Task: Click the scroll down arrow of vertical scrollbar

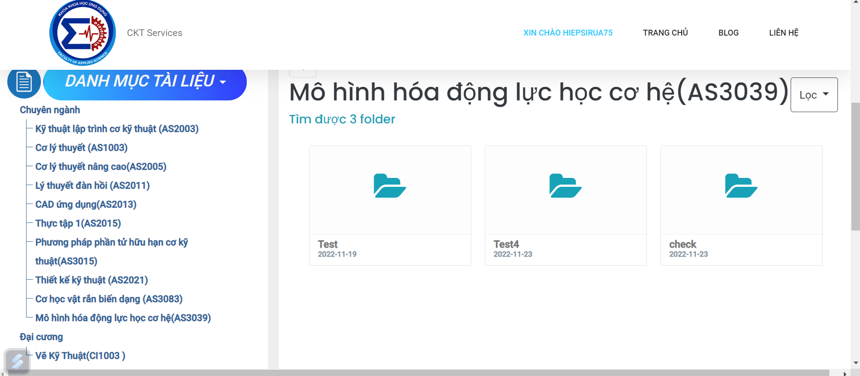Action: [855, 363]
